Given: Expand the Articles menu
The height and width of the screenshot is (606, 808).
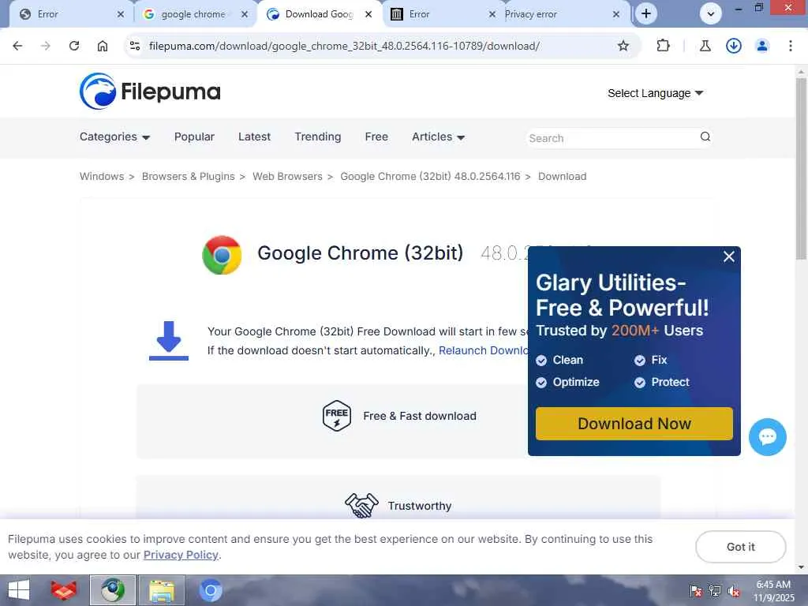Looking at the screenshot, I should point(439,137).
